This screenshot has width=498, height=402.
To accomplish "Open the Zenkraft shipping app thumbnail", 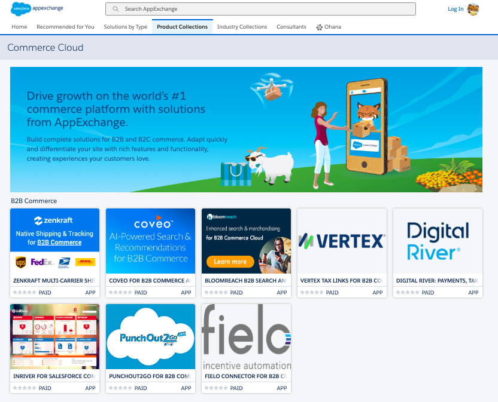I will coord(54,241).
